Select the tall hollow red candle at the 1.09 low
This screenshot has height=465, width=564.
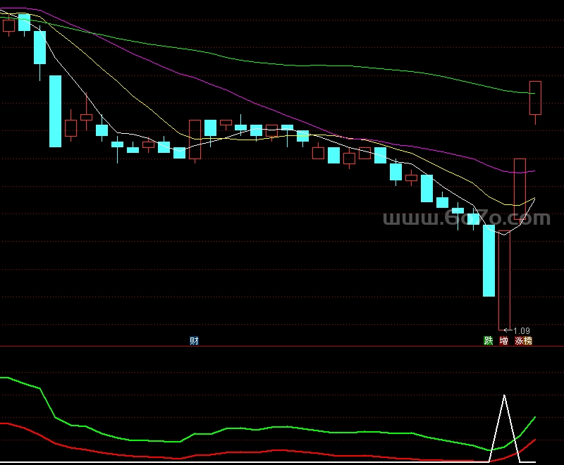click(503, 282)
